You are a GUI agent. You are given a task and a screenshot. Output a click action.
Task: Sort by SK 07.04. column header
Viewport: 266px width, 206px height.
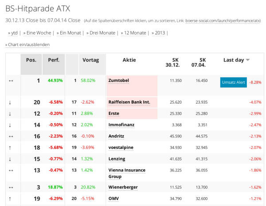(202, 63)
